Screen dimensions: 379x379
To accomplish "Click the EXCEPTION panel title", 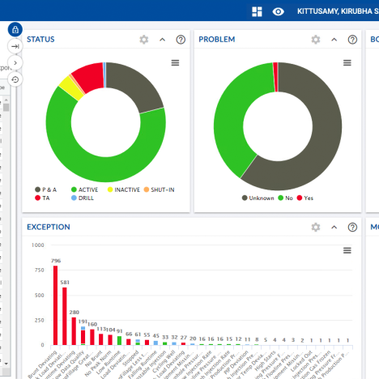I will pos(49,227).
